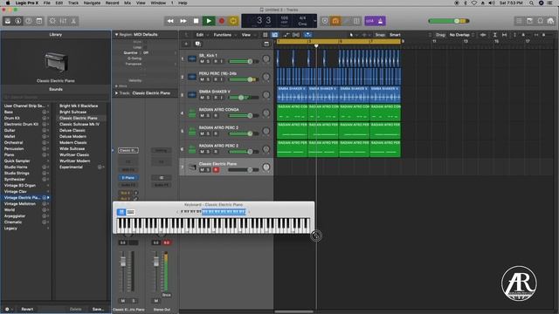Toggle the highlighted Catch playhead button
This screenshot has height=314, width=559.
click(x=307, y=35)
